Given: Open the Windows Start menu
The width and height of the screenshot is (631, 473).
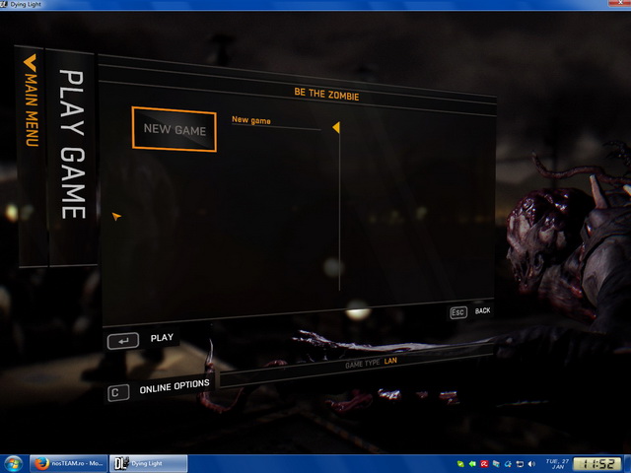Looking at the screenshot, I should click(13, 464).
